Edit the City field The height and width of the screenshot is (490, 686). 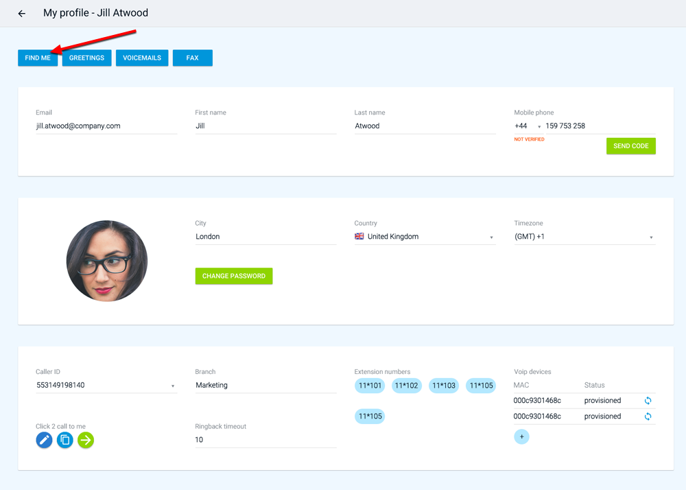tap(265, 237)
